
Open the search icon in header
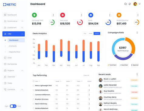click(x=125, y=4)
